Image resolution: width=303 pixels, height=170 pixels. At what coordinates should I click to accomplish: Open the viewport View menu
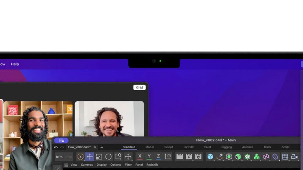tap(74, 165)
